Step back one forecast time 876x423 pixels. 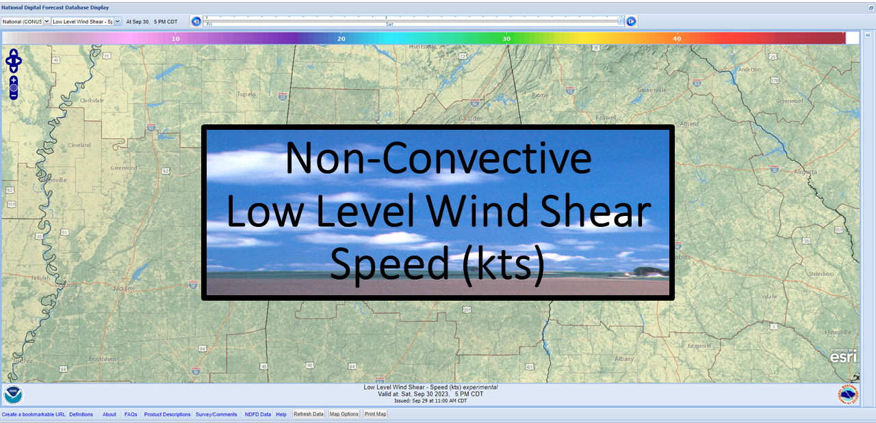(196, 21)
